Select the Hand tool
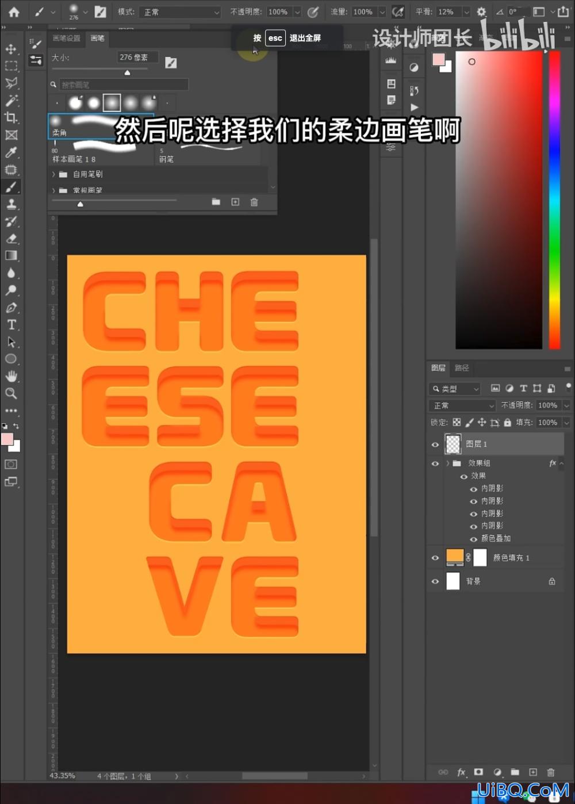 click(11, 376)
